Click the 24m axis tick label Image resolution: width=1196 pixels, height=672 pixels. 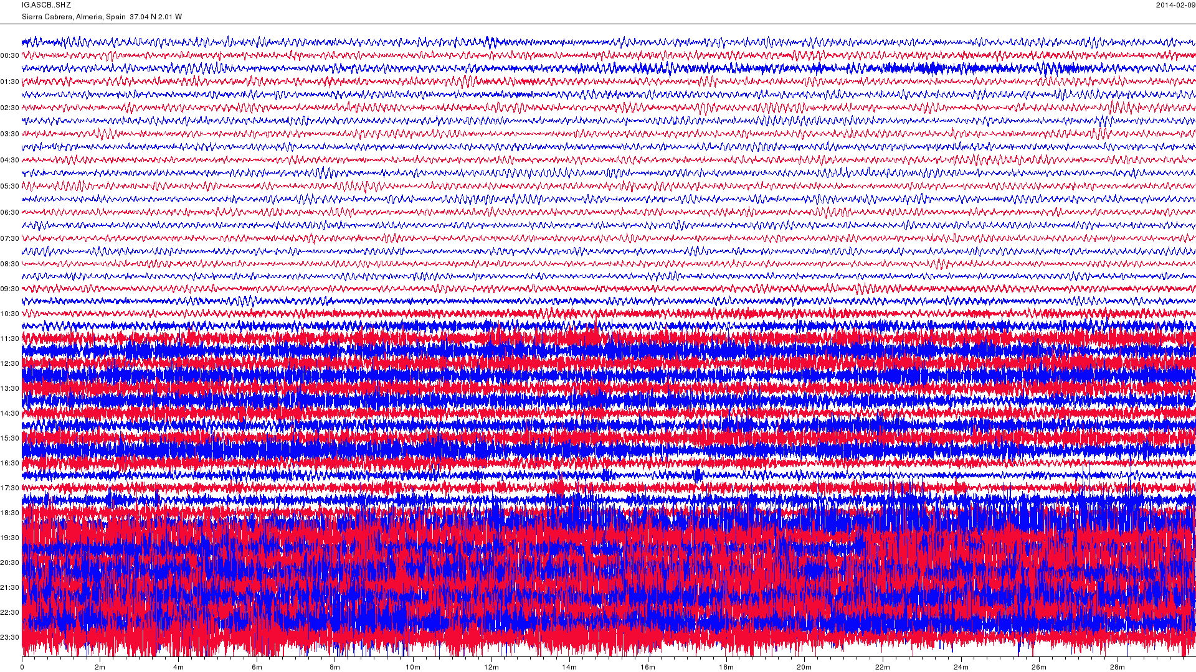(x=961, y=667)
